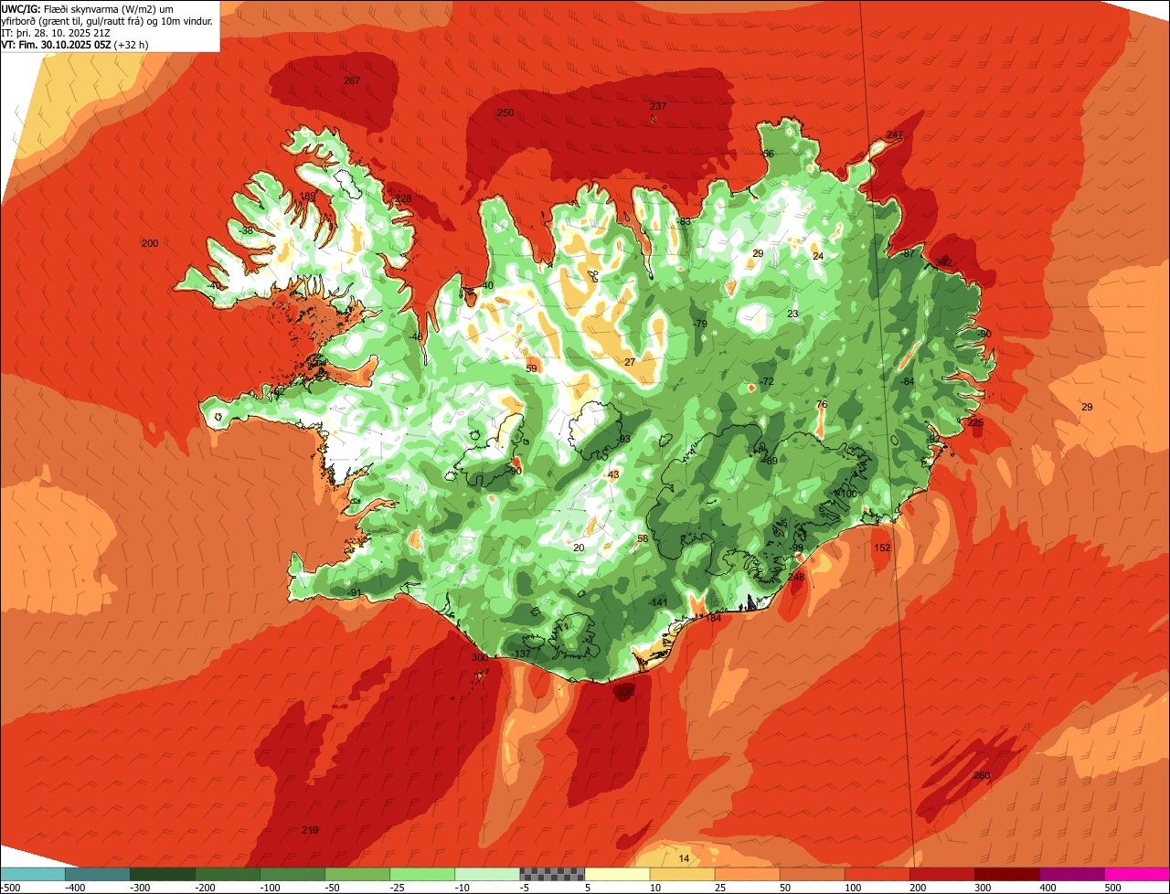Click the map value 247
This screenshot has width=1170, height=894.
pyautogui.click(x=895, y=135)
